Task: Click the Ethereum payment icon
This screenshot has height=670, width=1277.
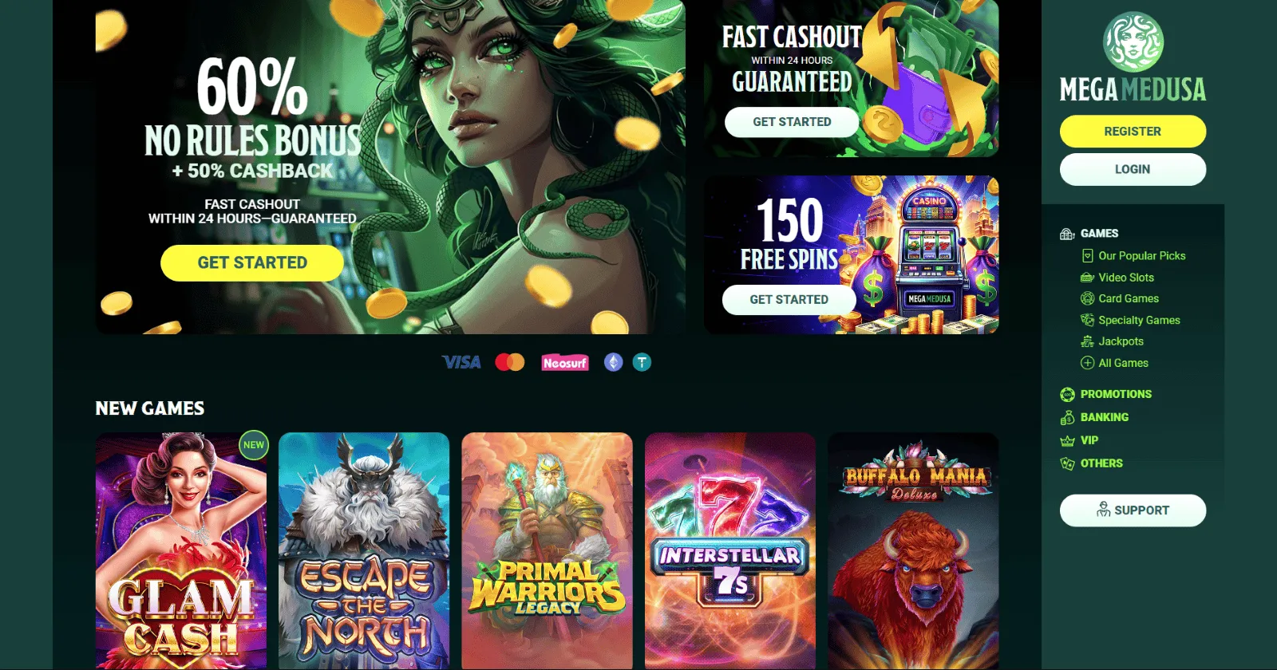Action: tap(613, 362)
